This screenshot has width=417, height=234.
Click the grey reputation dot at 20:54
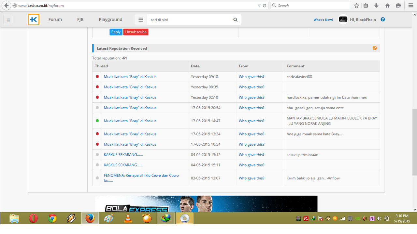click(97, 108)
